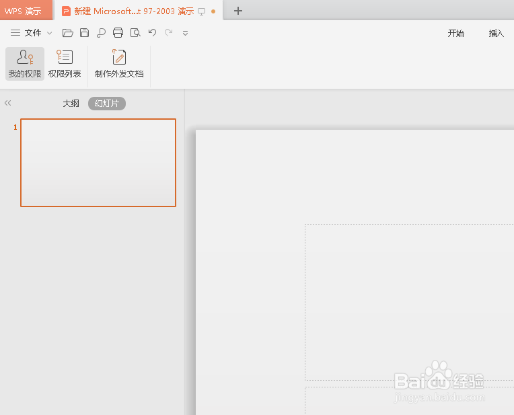Click the title placeholder on the slide
The image size is (514, 415).
[x=410, y=302]
